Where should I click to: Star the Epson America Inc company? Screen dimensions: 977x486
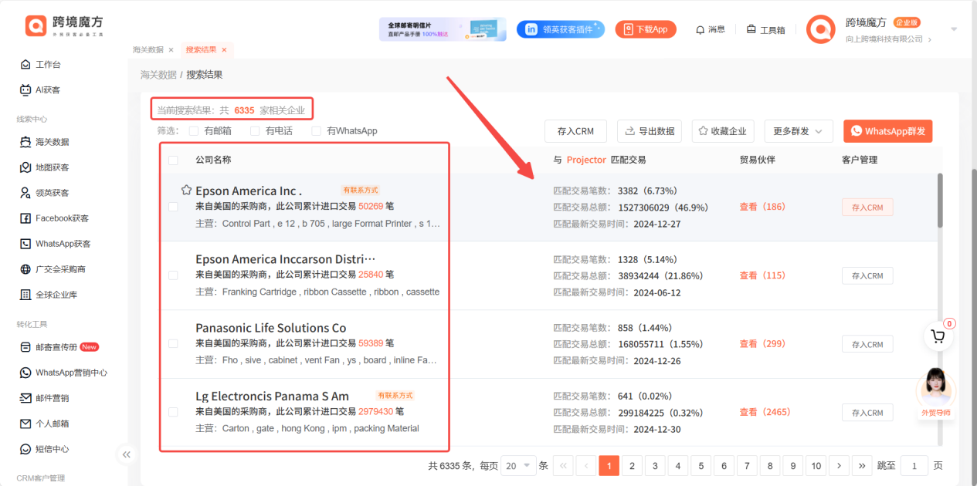(186, 190)
